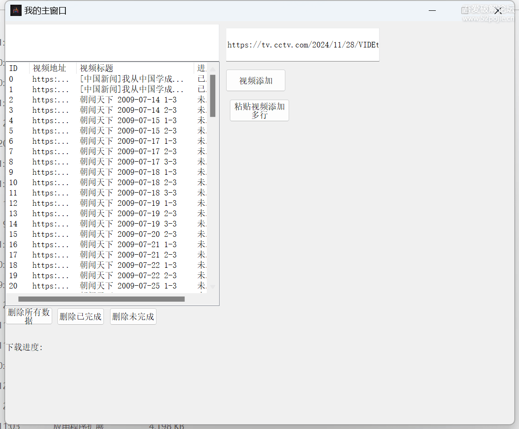Viewport: 519px width, 429px height.
Task: Click the 删除未完成 button
Action: pos(133,317)
